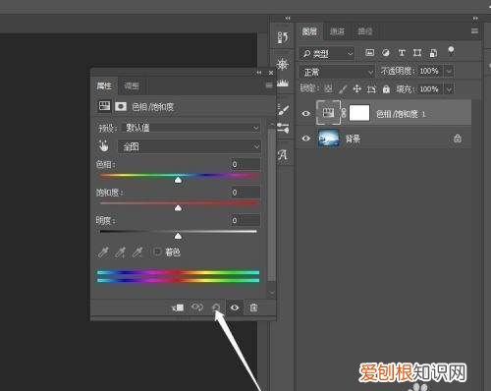Click the clip-to-layer icon in Properties footer
The width and height of the screenshot is (491, 391).
179,307
